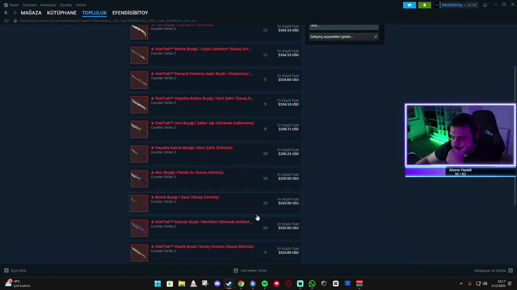517x290 pixels.
Task: Open CapCut from taskbar
Action: tap(336, 284)
